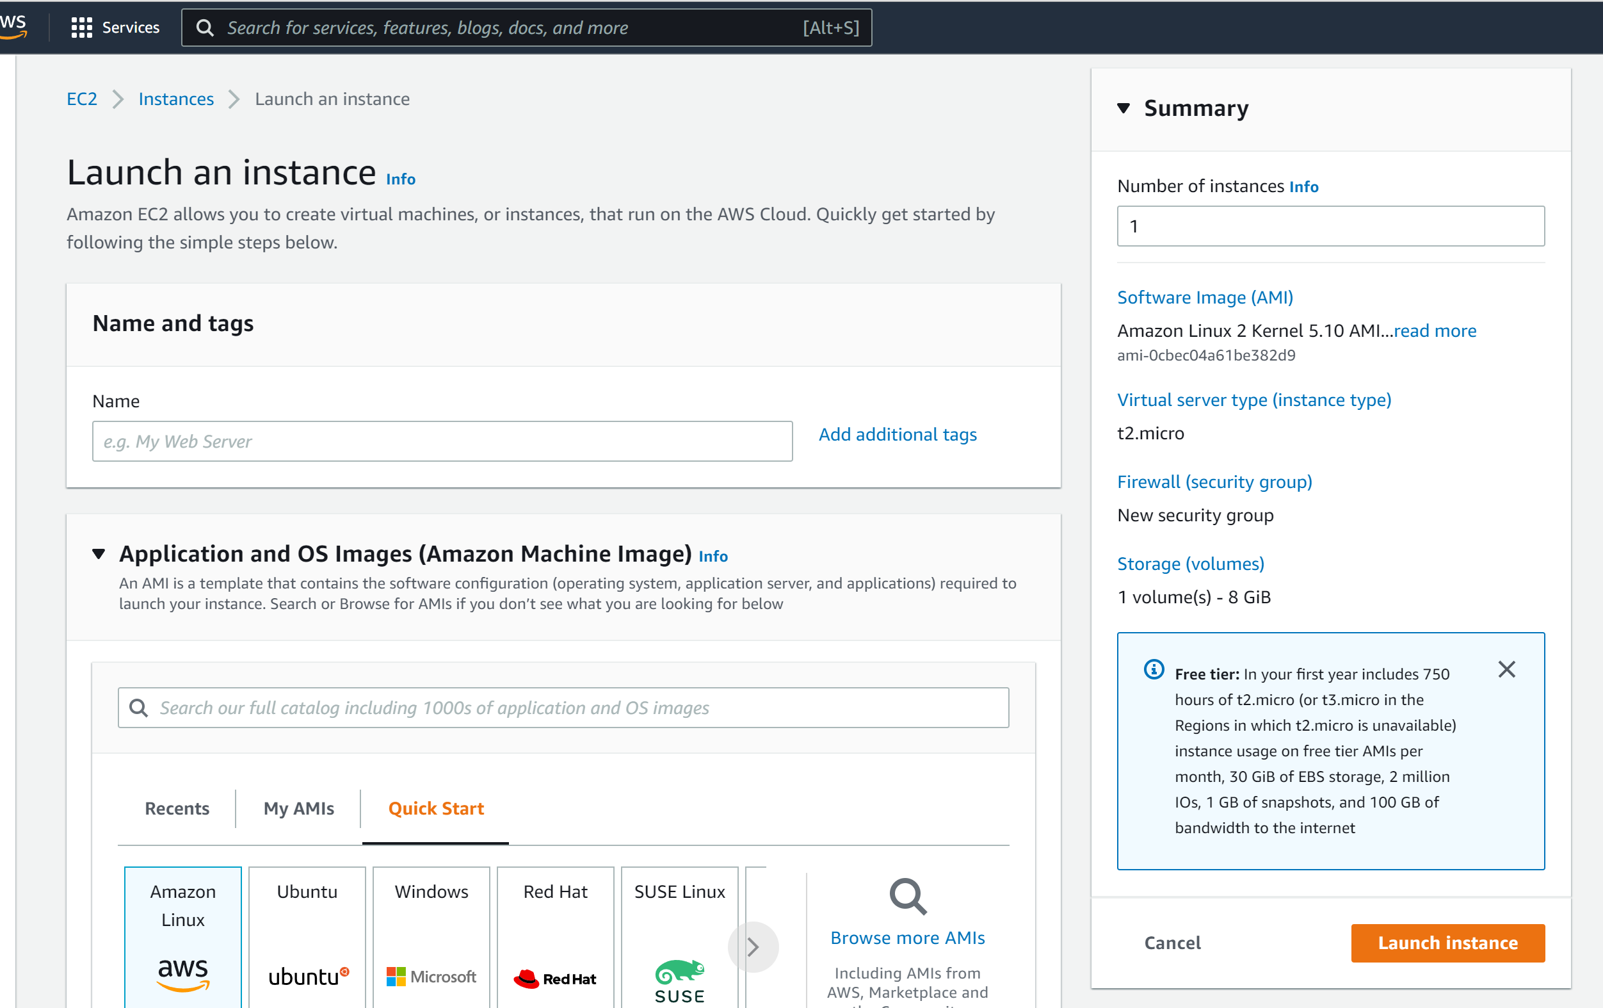Click the Name and tags heading
This screenshot has height=1008, width=1603.
173,323
